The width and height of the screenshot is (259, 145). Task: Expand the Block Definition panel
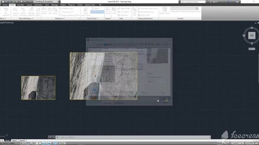(x=26, y=19)
